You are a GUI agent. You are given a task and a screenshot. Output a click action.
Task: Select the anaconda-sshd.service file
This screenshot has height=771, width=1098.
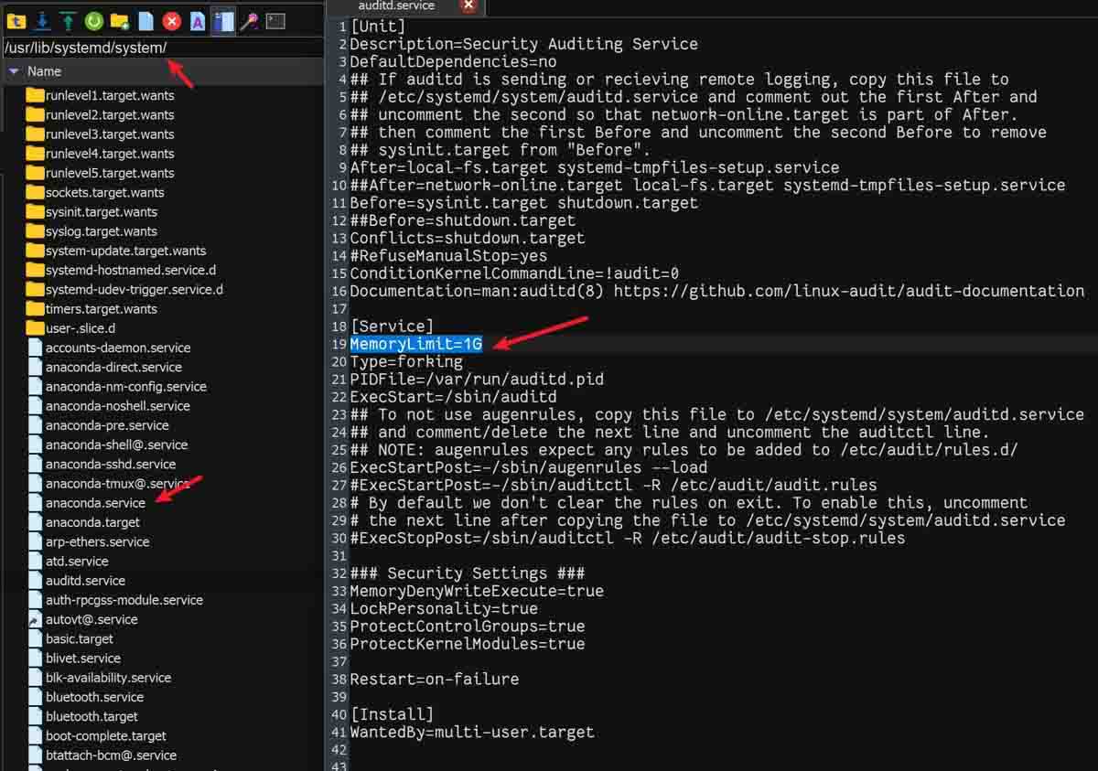click(102, 464)
